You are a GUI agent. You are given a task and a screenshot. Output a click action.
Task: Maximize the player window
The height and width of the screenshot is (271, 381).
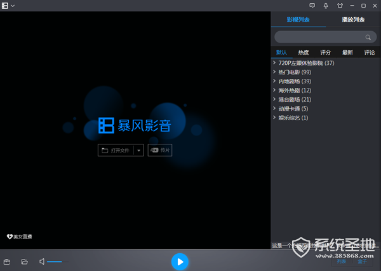[363, 6]
